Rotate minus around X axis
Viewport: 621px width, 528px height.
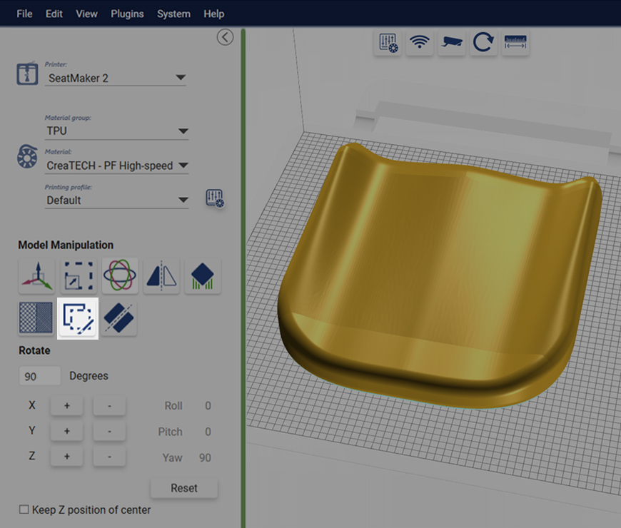pyautogui.click(x=109, y=405)
